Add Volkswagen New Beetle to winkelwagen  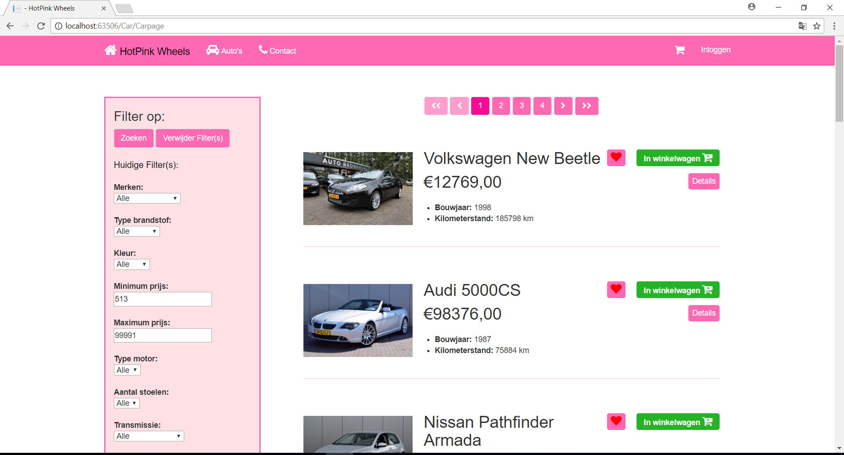coord(678,158)
